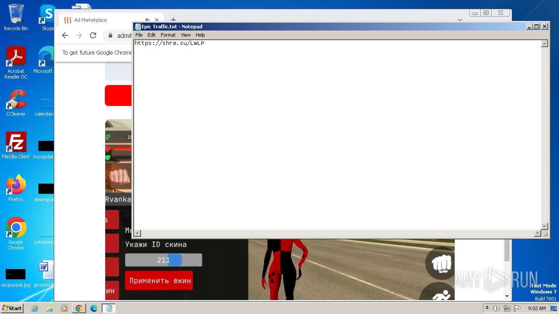
Task: Open a new tab in Chrome
Action: [x=173, y=20]
